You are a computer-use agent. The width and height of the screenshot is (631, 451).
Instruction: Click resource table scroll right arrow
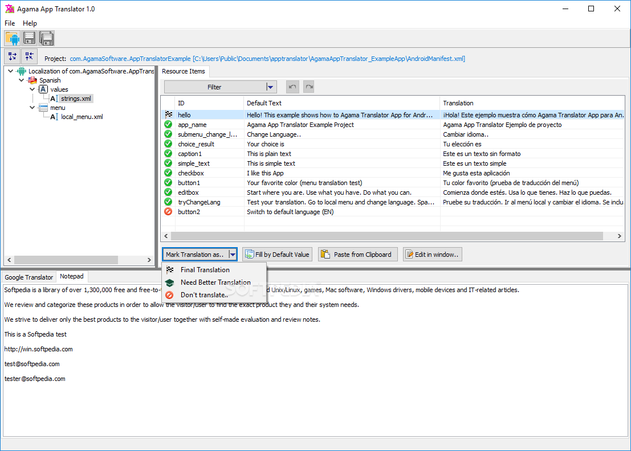click(620, 236)
